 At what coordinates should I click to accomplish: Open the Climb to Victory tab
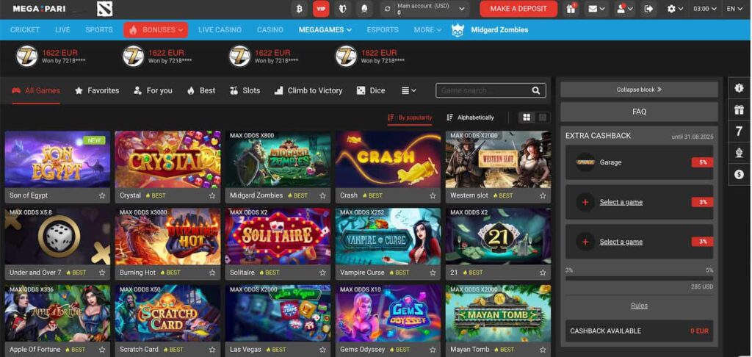pyautogui.click(x=308, y=90)
